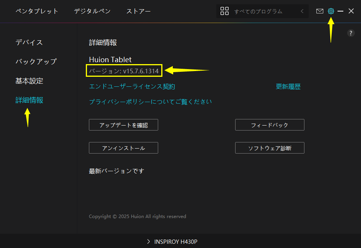Click the すべてのプログラム selector field
361x248 pixels.
tap(262, 11)
